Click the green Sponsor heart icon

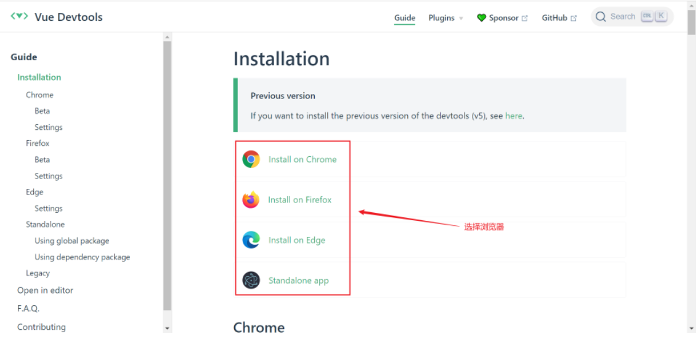pos(482,18)
